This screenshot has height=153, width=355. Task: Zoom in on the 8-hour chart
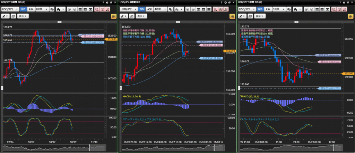(70, 9)
